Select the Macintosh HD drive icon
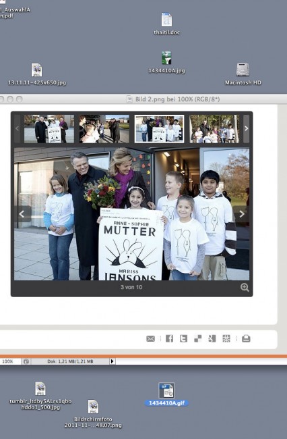 (x=243, y=70)
